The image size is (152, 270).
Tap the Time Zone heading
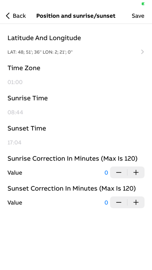point(24,68)
